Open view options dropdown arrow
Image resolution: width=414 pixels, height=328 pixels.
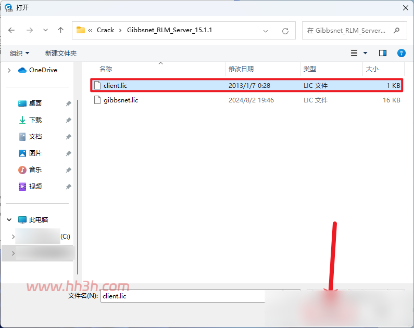pos(366,53)
